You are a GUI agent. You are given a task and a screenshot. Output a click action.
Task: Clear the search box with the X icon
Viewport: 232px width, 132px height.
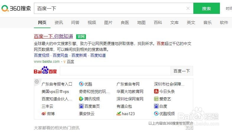(x=188, y=8)
